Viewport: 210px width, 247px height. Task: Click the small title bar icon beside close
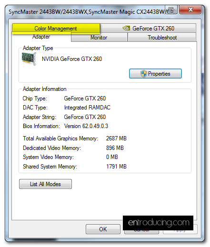click(171, 10)
